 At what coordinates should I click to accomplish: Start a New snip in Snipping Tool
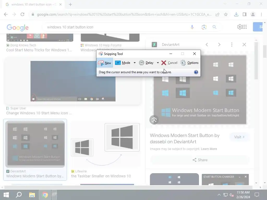105,63
